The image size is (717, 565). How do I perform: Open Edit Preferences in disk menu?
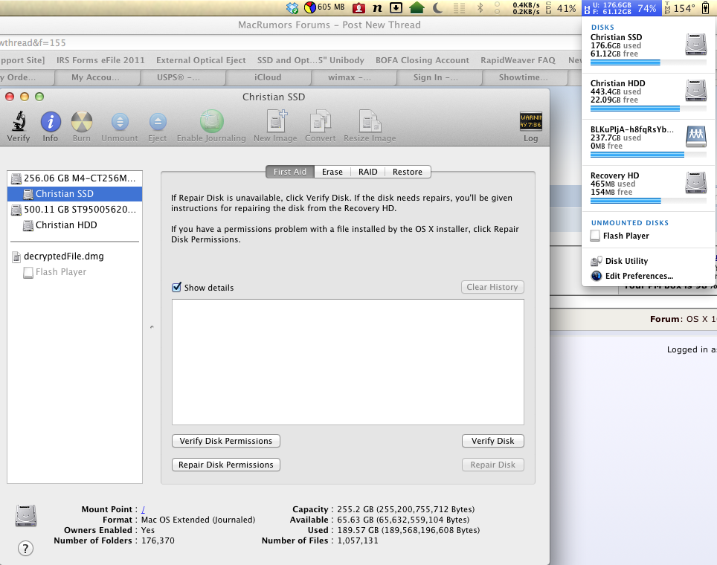tap(649, 276)
